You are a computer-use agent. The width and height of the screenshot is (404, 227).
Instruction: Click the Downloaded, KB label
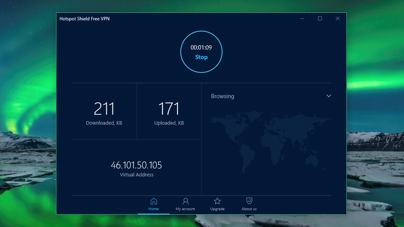(x=104, y=123)
